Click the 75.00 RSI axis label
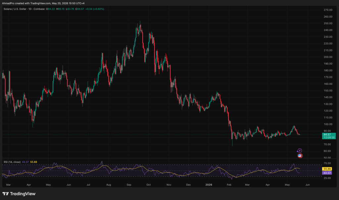This screenshot has height=200, width=339. 327,164
